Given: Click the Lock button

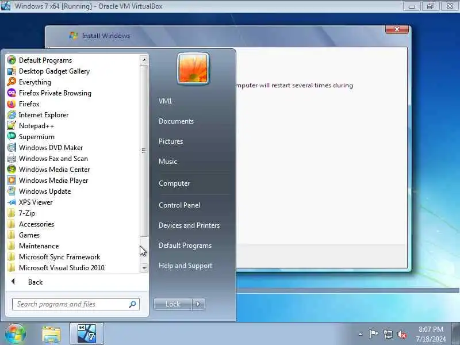Looking at the screenshot, I should pyautogui.click(x=173, y=304).
